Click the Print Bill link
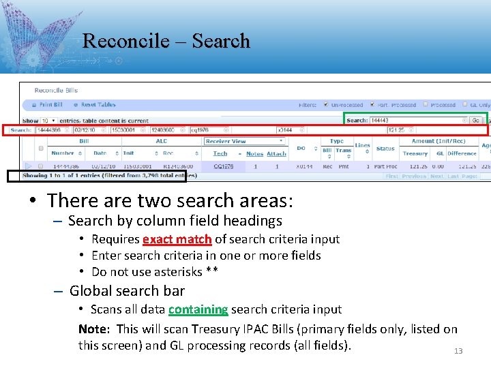 pyautogui.click(x=50, y=105)
